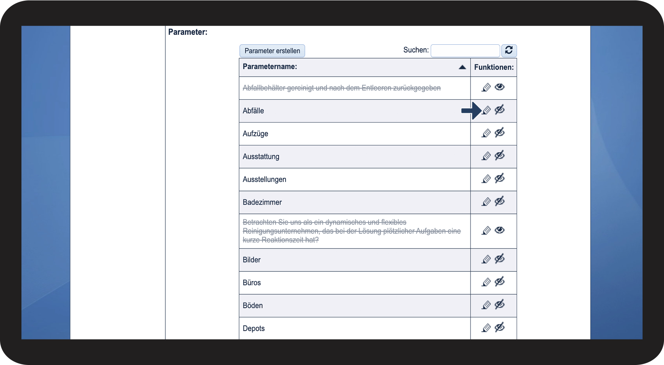Edit the Bilder parameter
Viewport: 664px width, 365px height.
pyautogui.click(x=486, y=259)
